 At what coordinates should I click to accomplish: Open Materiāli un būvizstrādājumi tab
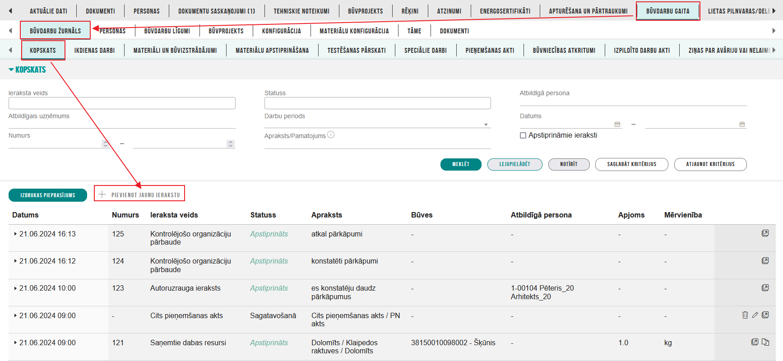point(175,50)
